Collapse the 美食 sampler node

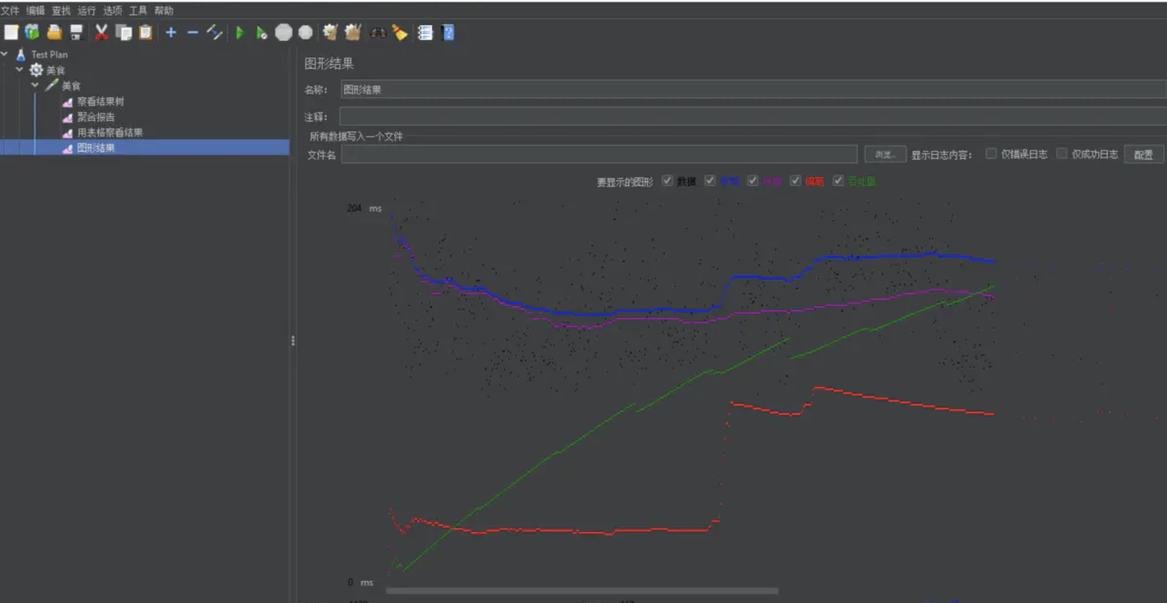tap(35, 85)
